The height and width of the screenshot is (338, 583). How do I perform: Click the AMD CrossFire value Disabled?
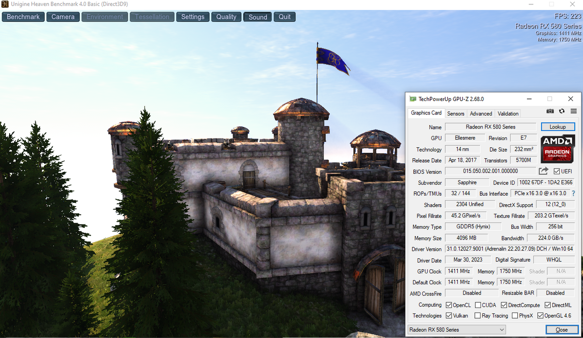(472, 293)
